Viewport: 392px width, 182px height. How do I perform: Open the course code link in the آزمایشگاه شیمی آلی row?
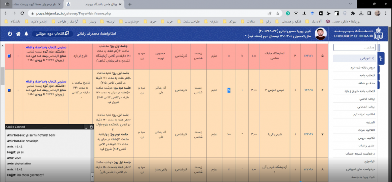tap(308, 169)
